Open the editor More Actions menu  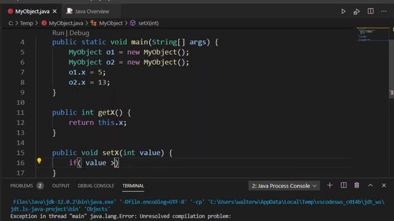pos(384,11)
